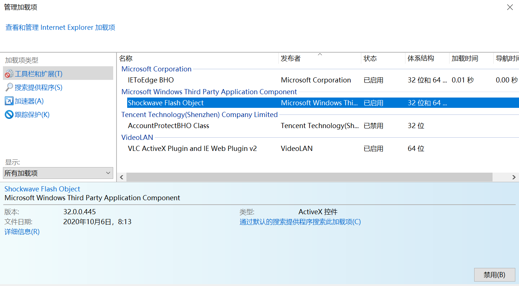Search this add-on via default search provider
Screen dimensions: 519x286
point(300,222)
